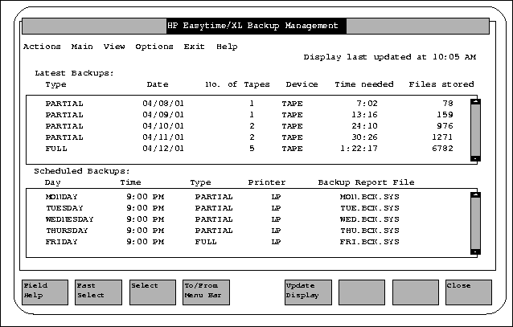Screen dimensions: 513x327
Task: Click Scheduled Backups scrollbar up arrow
Action: pyautogui.click(x=475, y=195)
